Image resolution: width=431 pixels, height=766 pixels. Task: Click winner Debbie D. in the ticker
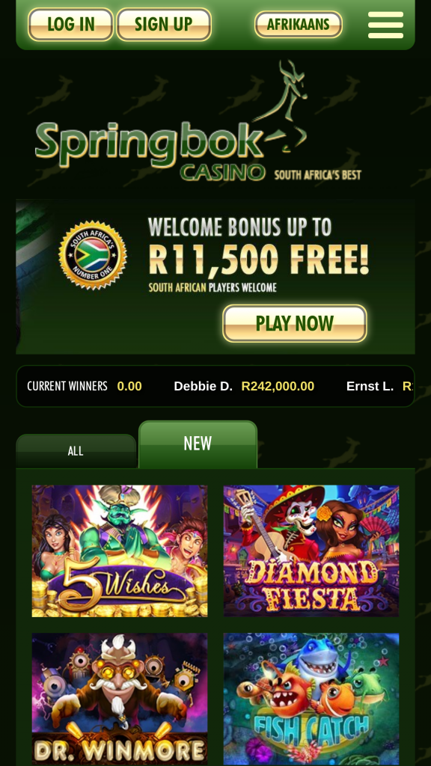pyautogui.click(x=204, y=387)
